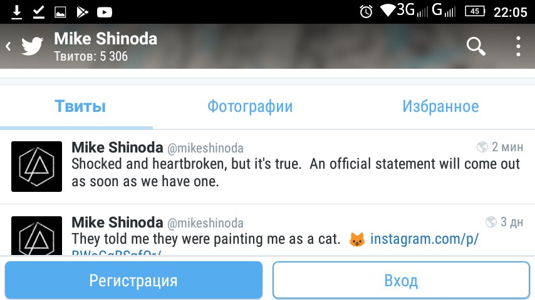Viewport: 535px width, 300px height.
Task: Tap the Play Store notification icon
Action: (82, 12)
